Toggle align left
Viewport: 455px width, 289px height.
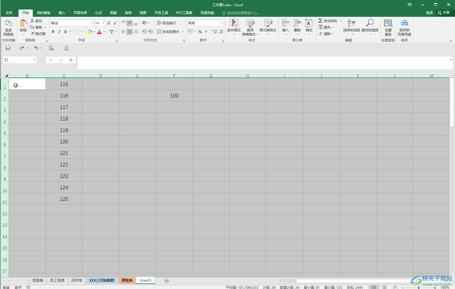click(123, 32)
